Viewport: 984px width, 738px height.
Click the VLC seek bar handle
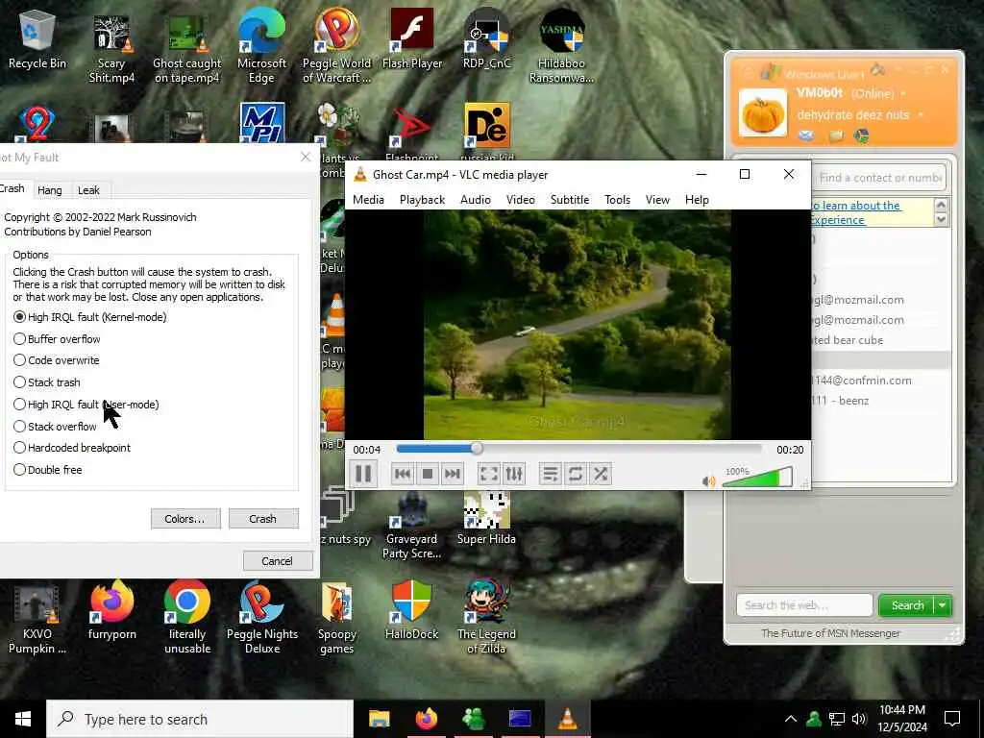click(x=477, y=448)
